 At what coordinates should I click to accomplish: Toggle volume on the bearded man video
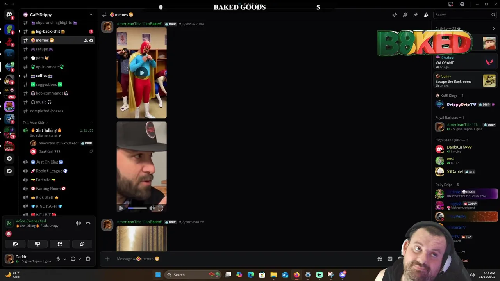coord(152,208)
